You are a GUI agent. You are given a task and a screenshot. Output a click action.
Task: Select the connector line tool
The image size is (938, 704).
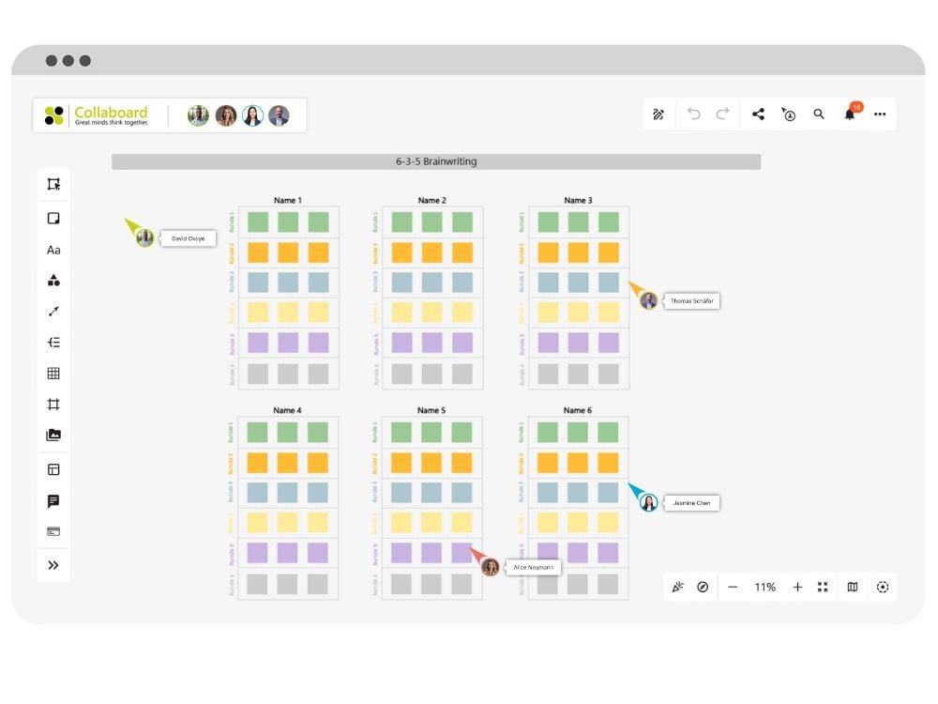53,311
